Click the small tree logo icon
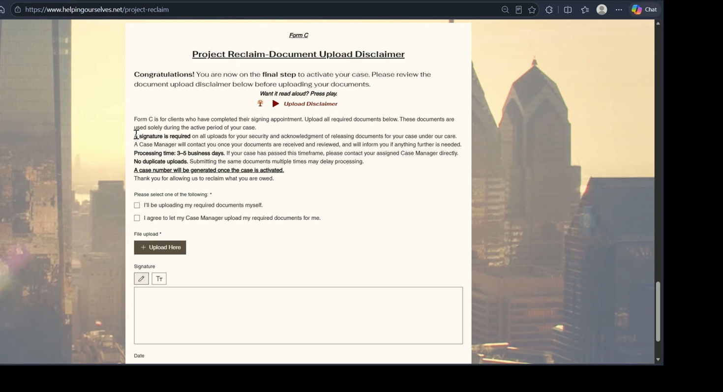Viewport: 723px width, 392px height. [260, 103]
